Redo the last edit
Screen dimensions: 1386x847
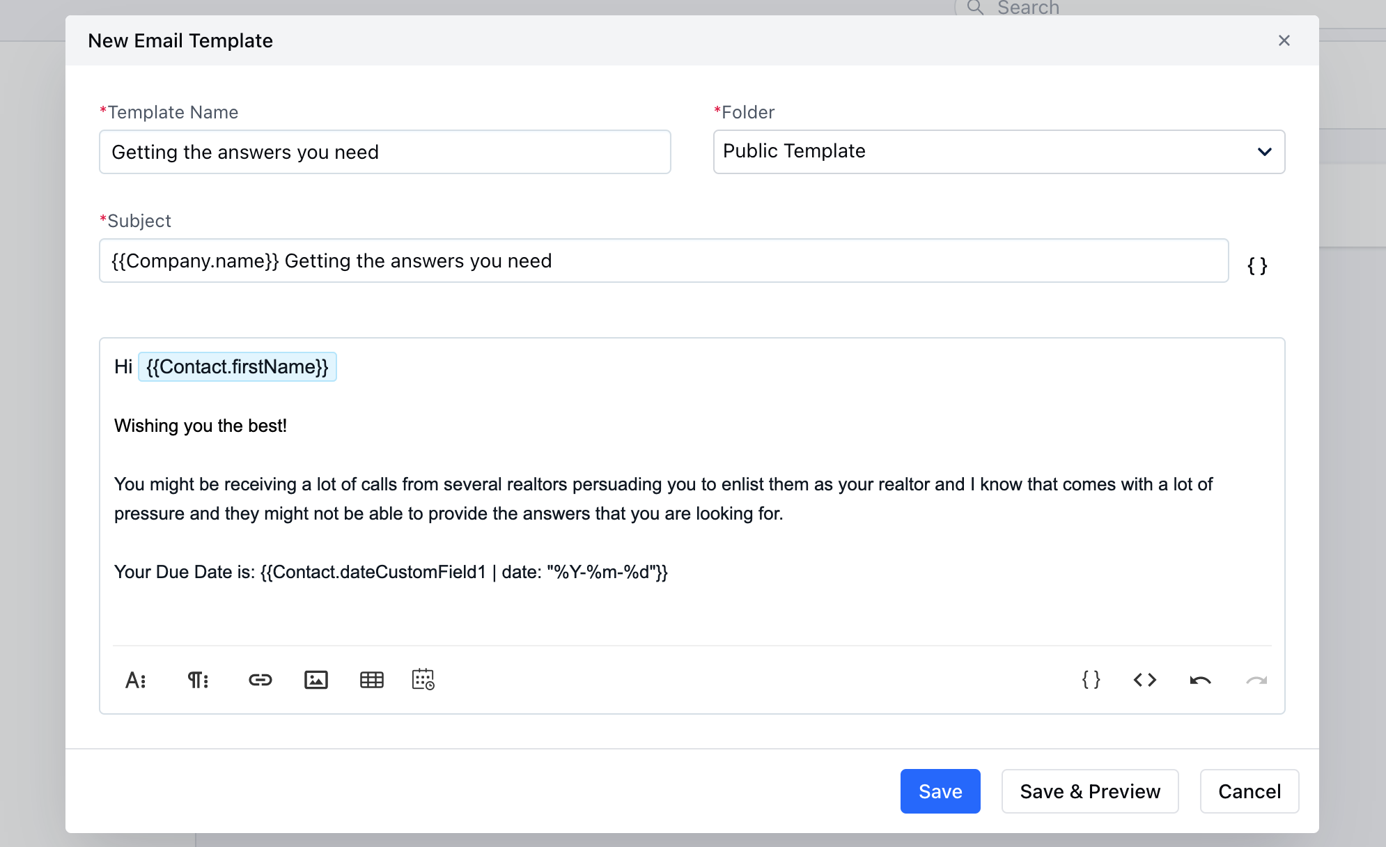[x=1254, y=680]
